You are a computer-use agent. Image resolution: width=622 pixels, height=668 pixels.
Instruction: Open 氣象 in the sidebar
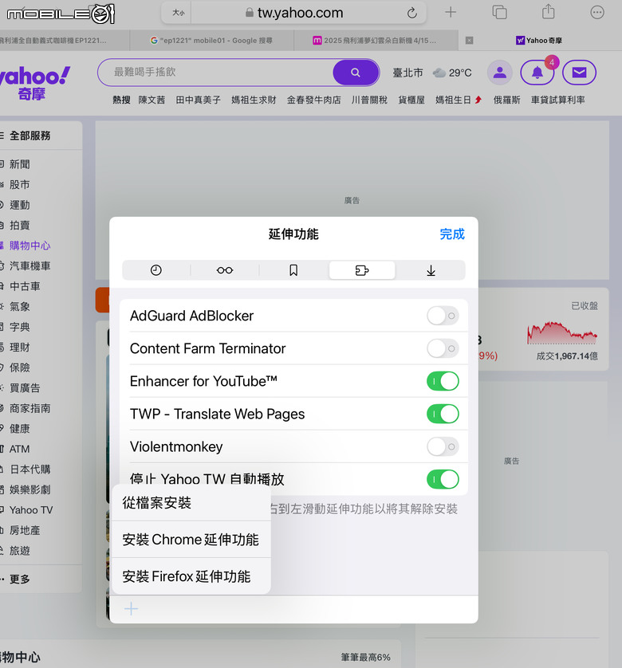pos(20,306)
